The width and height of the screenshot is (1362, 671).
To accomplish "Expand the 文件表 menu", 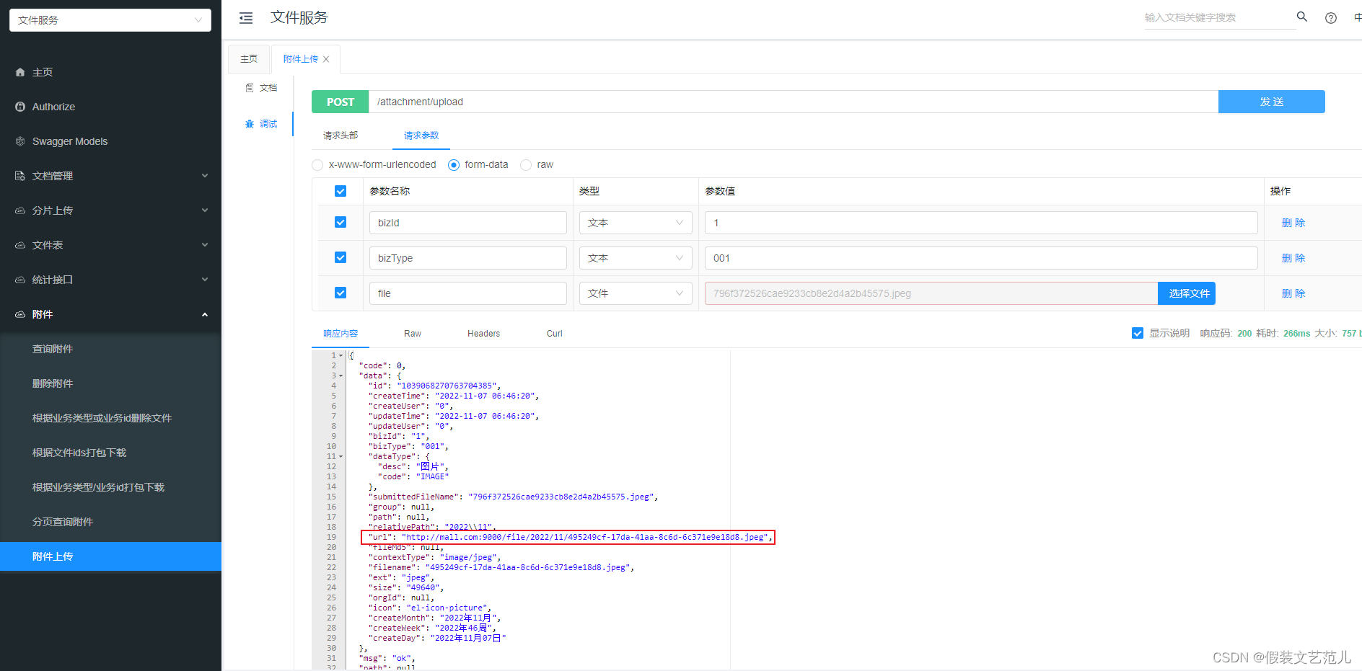I will [205, 245].
